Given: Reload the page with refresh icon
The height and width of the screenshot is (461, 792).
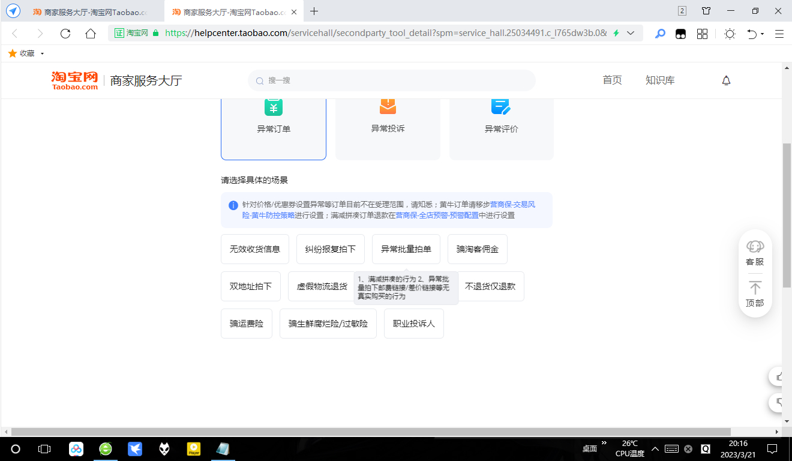Looking at the screenshot, I should pos(65,34).
